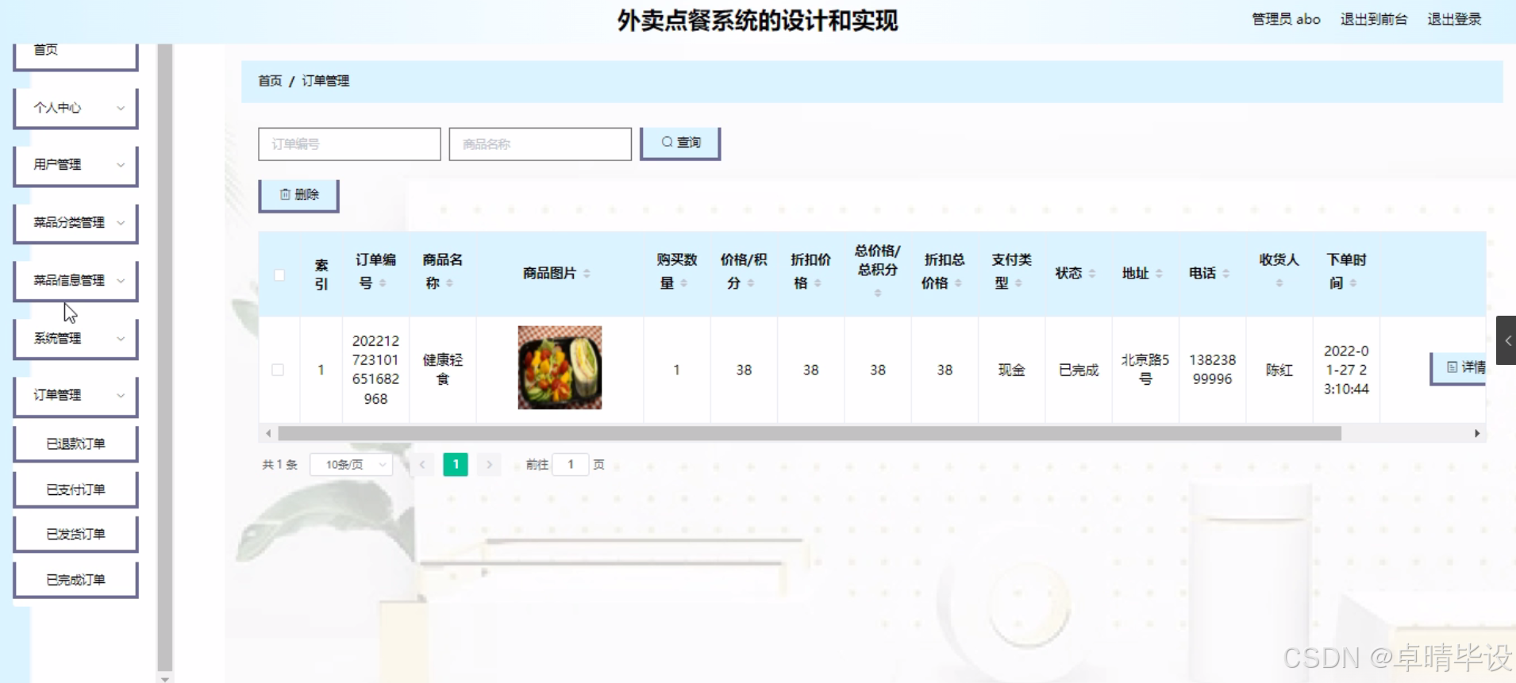This screenshot has width=1516, height=683.
Task: Expand 菜品分类管理 menu
Action: click(x=76, y=223)
